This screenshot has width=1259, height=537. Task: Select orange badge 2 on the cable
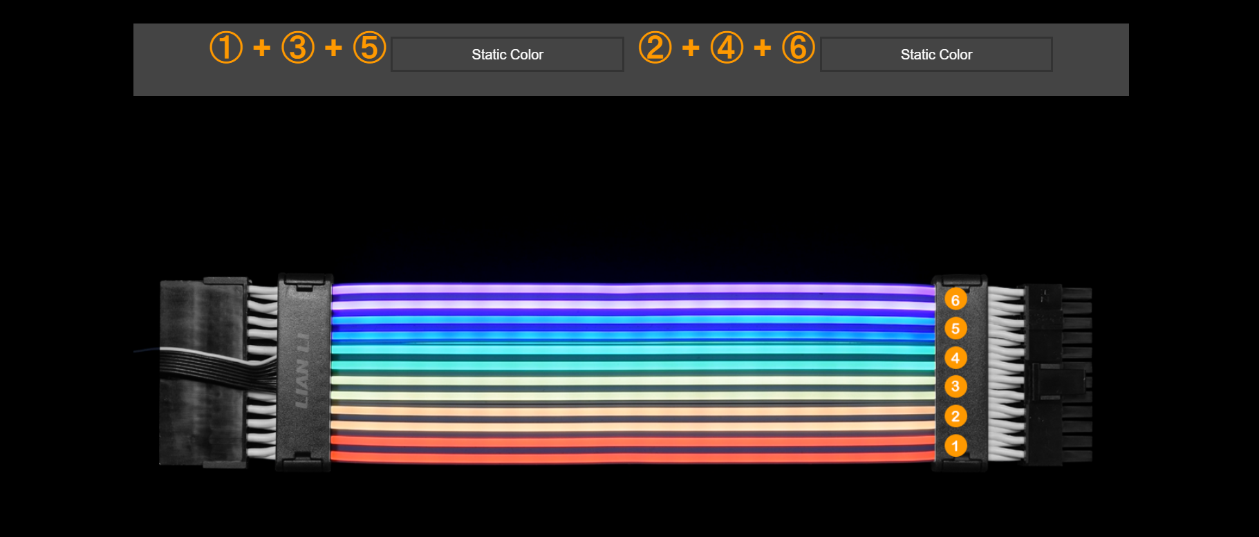955,416
